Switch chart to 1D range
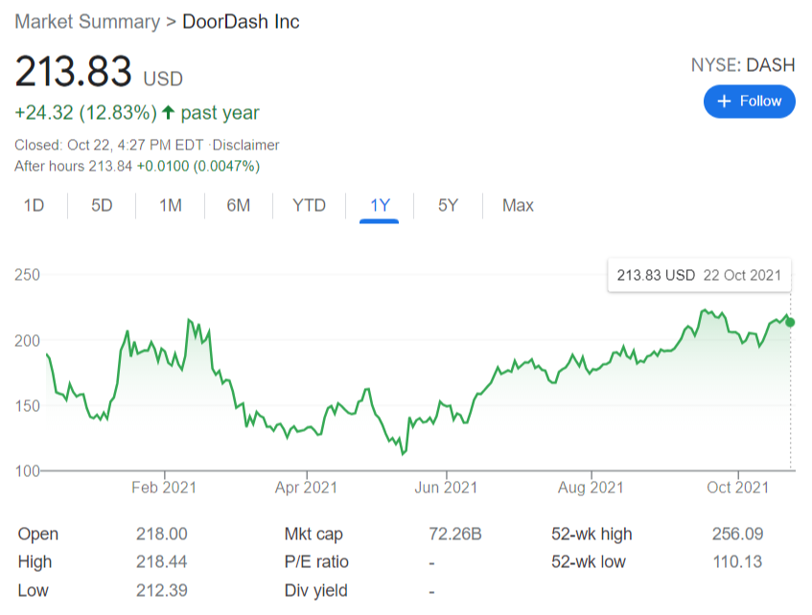812x615 pixels. pos(35,206)
